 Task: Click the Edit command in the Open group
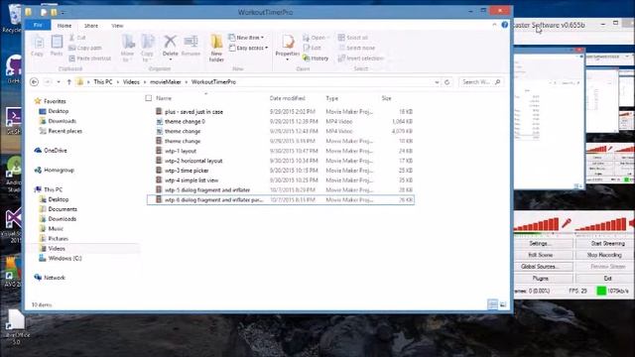click(312, 48)
